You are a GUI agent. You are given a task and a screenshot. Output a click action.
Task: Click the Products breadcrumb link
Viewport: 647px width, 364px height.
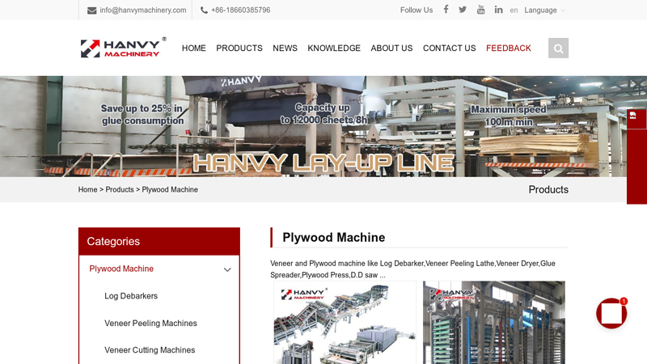(120, 189)
